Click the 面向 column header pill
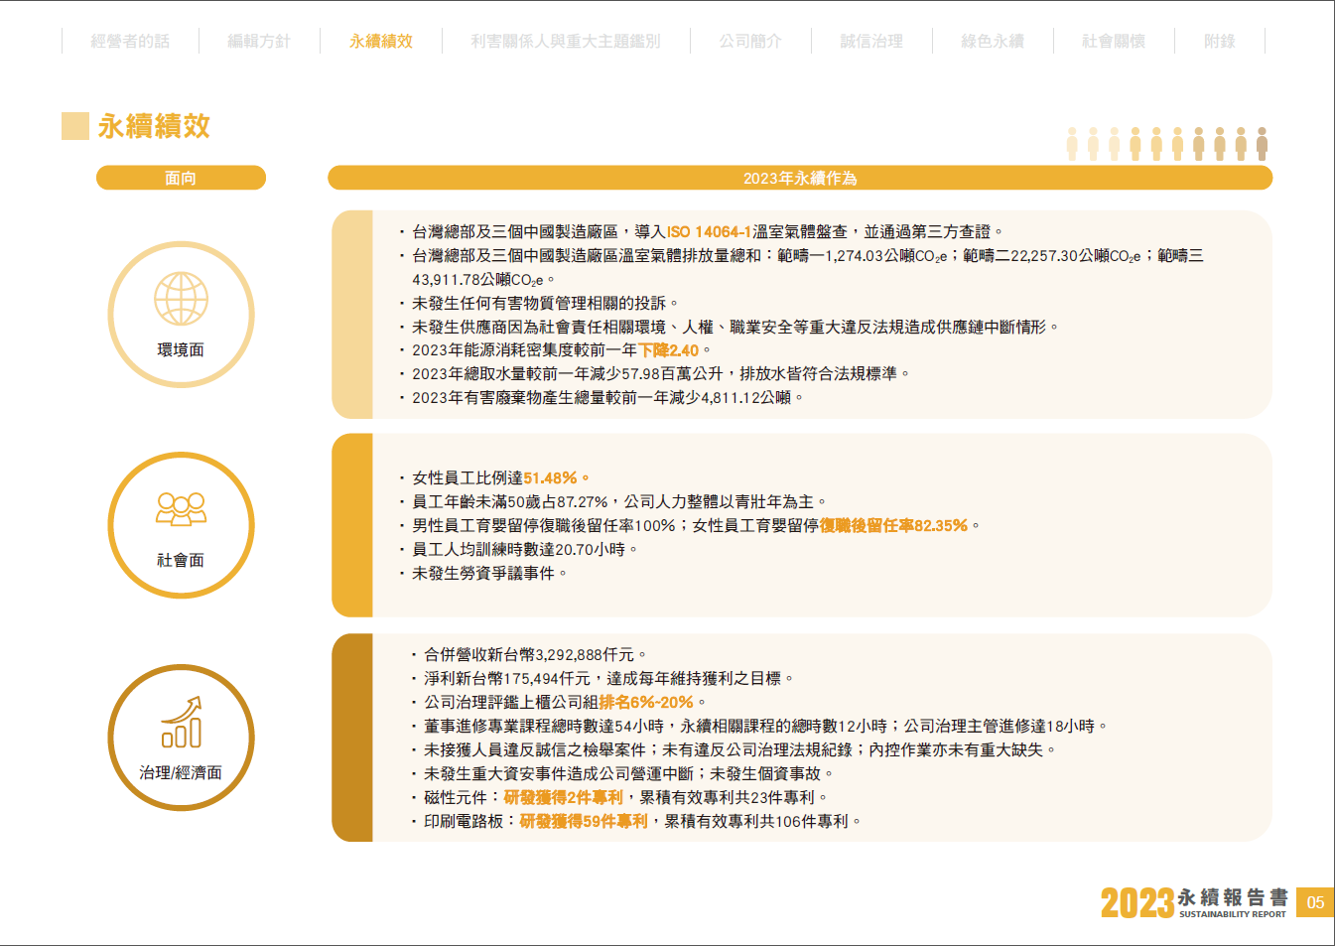Screen dimensions: 1335x946 pos(181,178)
